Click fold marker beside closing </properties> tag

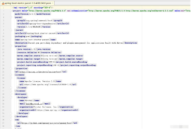pyautogui.click(x=11, y=68)
